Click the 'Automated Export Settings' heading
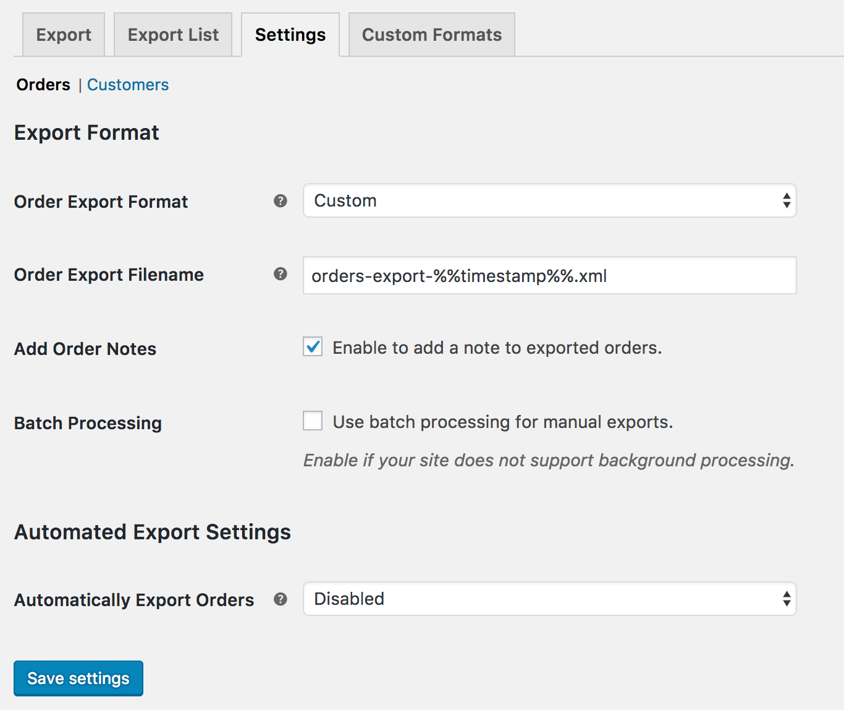The image size is (844, 710). tap(153, 532)
